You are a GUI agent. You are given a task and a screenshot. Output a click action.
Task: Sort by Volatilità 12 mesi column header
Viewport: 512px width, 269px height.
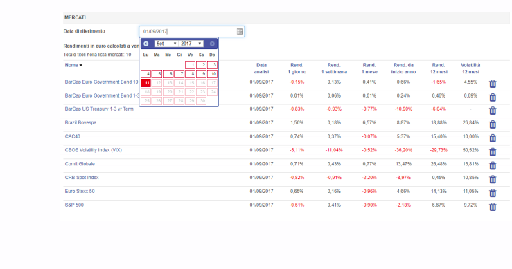(470, 68)
